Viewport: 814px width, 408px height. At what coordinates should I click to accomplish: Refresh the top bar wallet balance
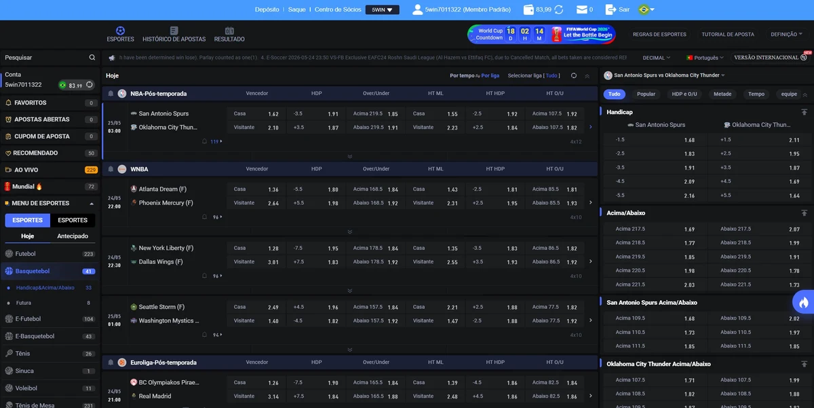pyautogui.click(x=559, y=10)
